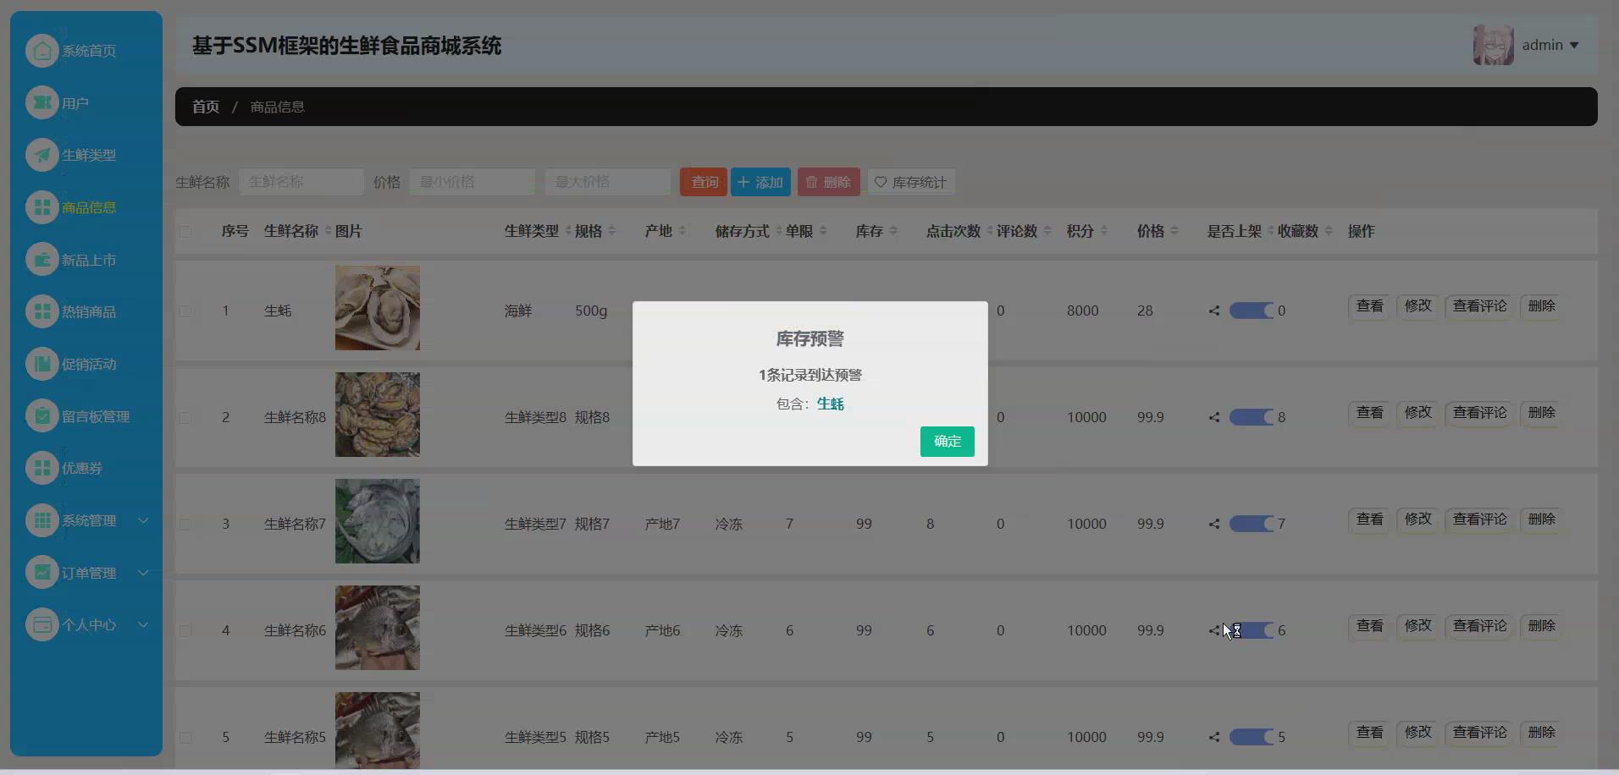Click the 生鲜类型 paper-plane icon
1619x775 pixels.
pos(41,155)
